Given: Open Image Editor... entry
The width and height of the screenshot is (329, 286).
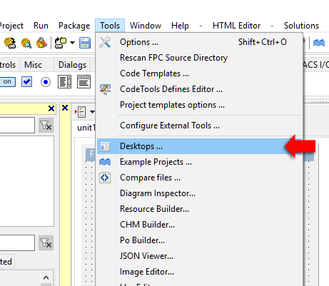Looking at the screenshot, I should [199, 272].
